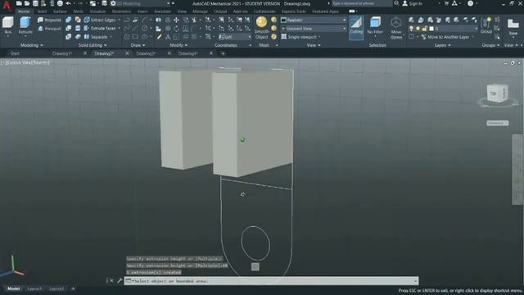Screen dimensions: 524x295
Task: Switch to the Solid ribbon tab
Action: 42,11
